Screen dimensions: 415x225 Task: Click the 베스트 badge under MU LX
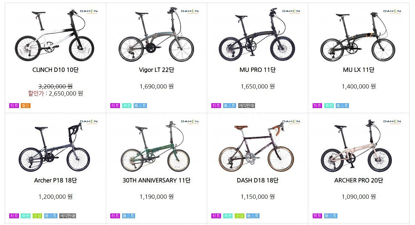342,105
